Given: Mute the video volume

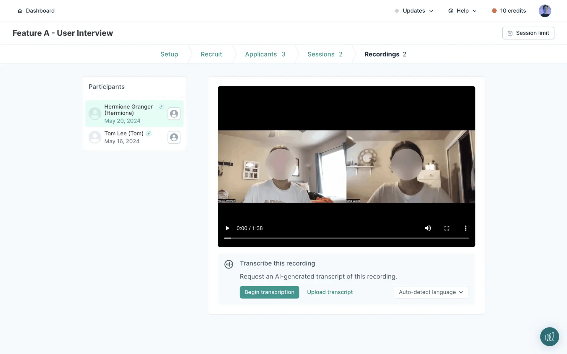Looking at the screenshot, I should (x=428, y=228).
